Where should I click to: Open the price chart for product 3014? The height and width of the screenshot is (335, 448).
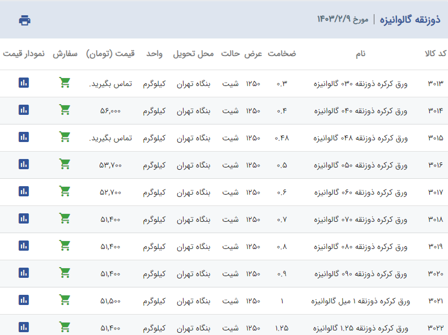pos(23,110)
